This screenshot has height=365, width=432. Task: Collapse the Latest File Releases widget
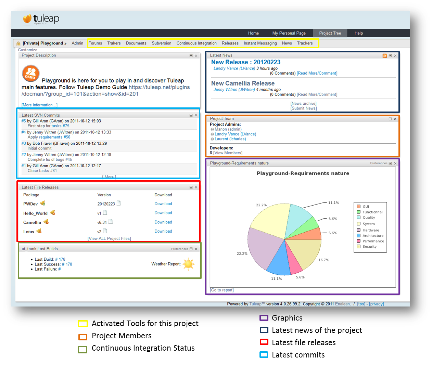point(191,187)
